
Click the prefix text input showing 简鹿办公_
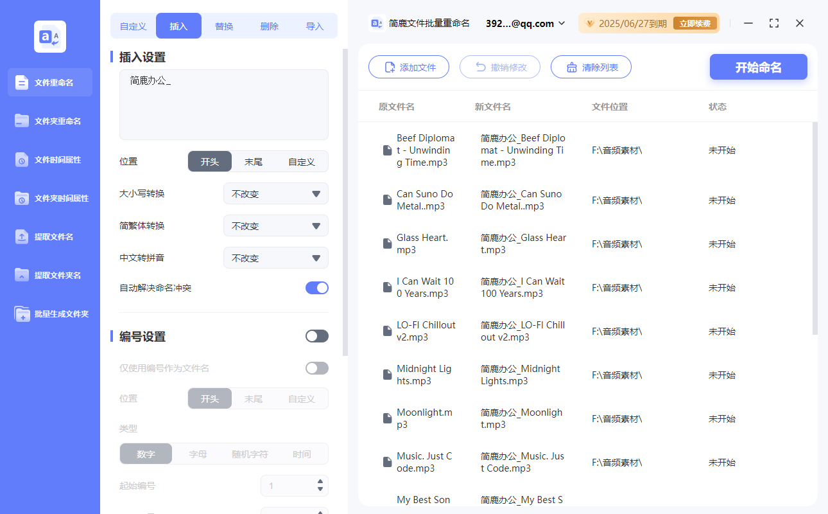click(x=223, y=103)
